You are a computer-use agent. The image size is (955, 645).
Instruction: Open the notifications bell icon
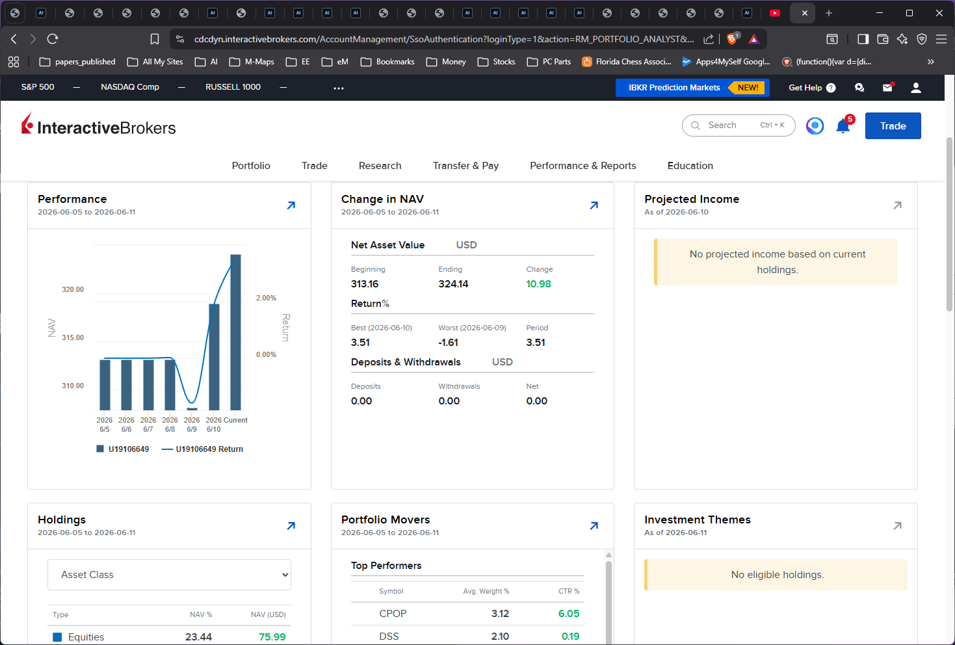click(843, 125)
